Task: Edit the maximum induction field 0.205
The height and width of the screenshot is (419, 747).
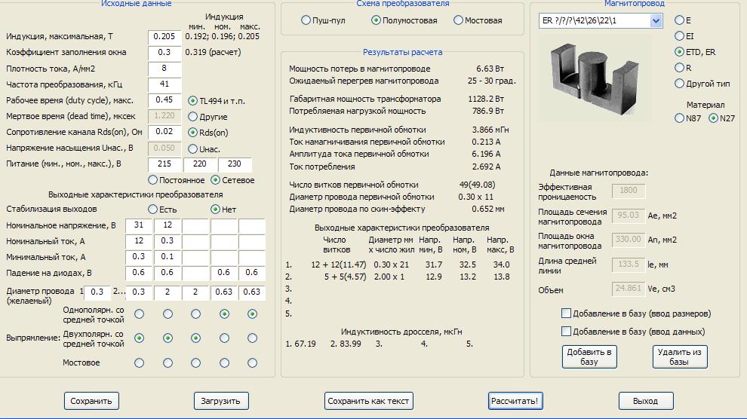Action: [164, 37]
